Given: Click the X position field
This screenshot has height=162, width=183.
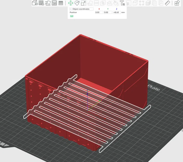Looking at the screenshot, I should tap(99, 12).
